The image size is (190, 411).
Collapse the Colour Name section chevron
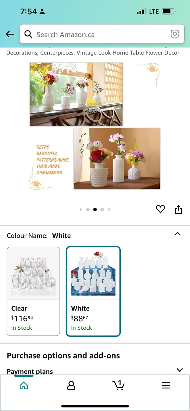pyautogui.click(x=177, y=234)
